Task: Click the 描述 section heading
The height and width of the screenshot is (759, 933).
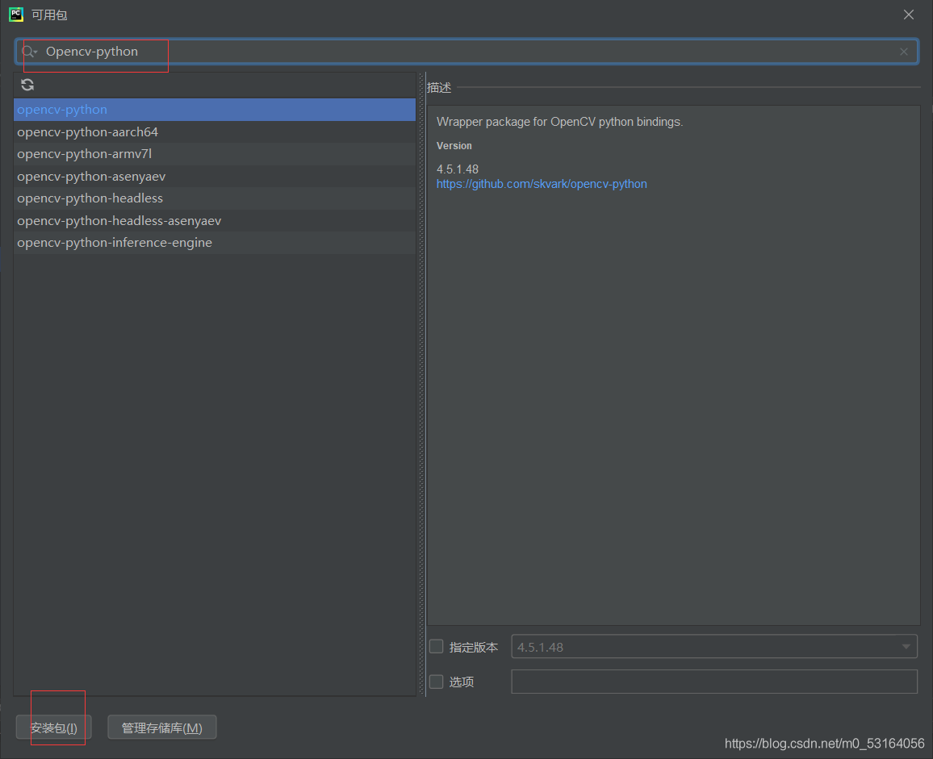Action: [439, 87]
